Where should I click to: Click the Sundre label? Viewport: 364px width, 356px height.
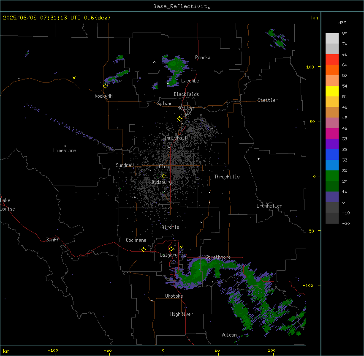tap(123, 165)
